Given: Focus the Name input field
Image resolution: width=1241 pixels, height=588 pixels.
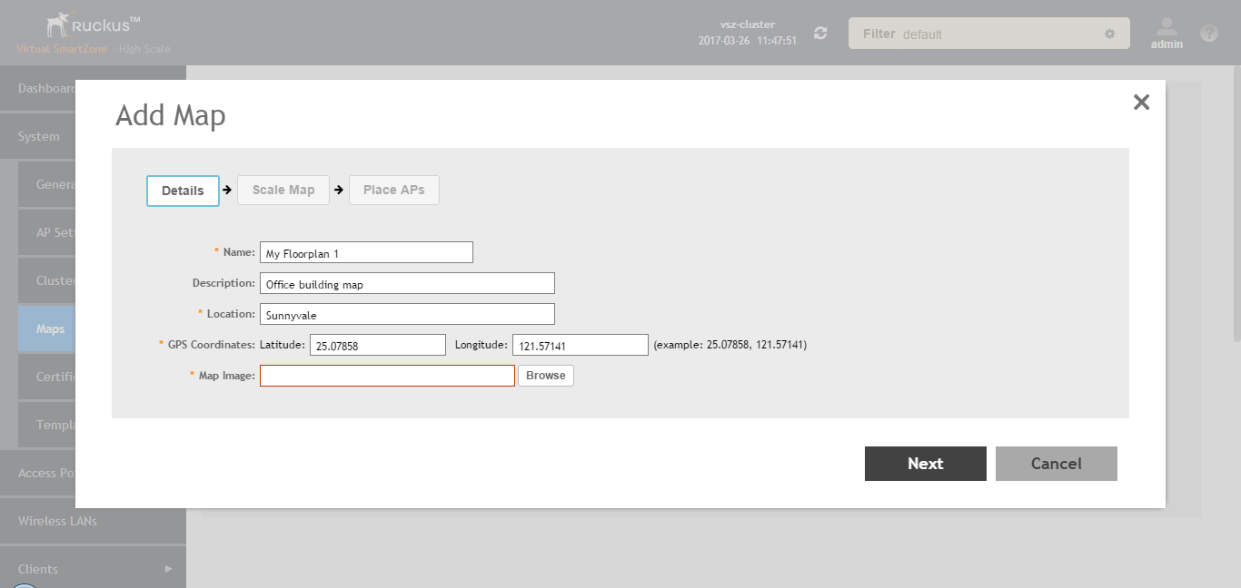Looking at the screenshot, I should (x=366, y=253).
